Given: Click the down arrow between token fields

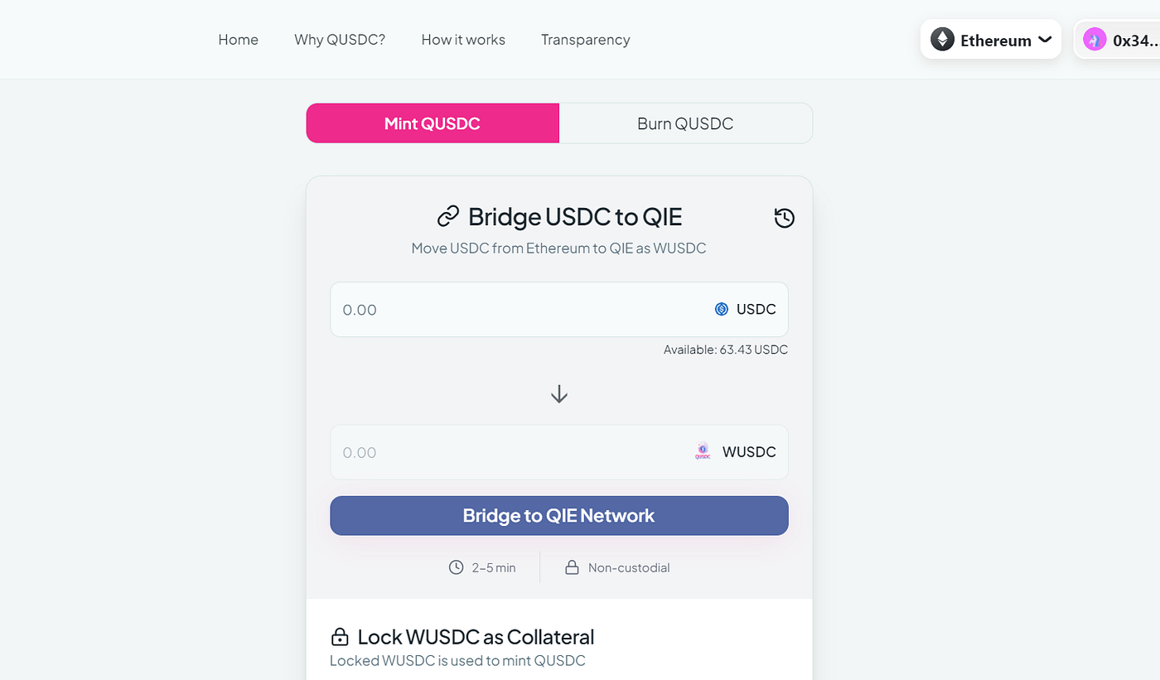Looking at the screenshot, I should tap(559, 393).
